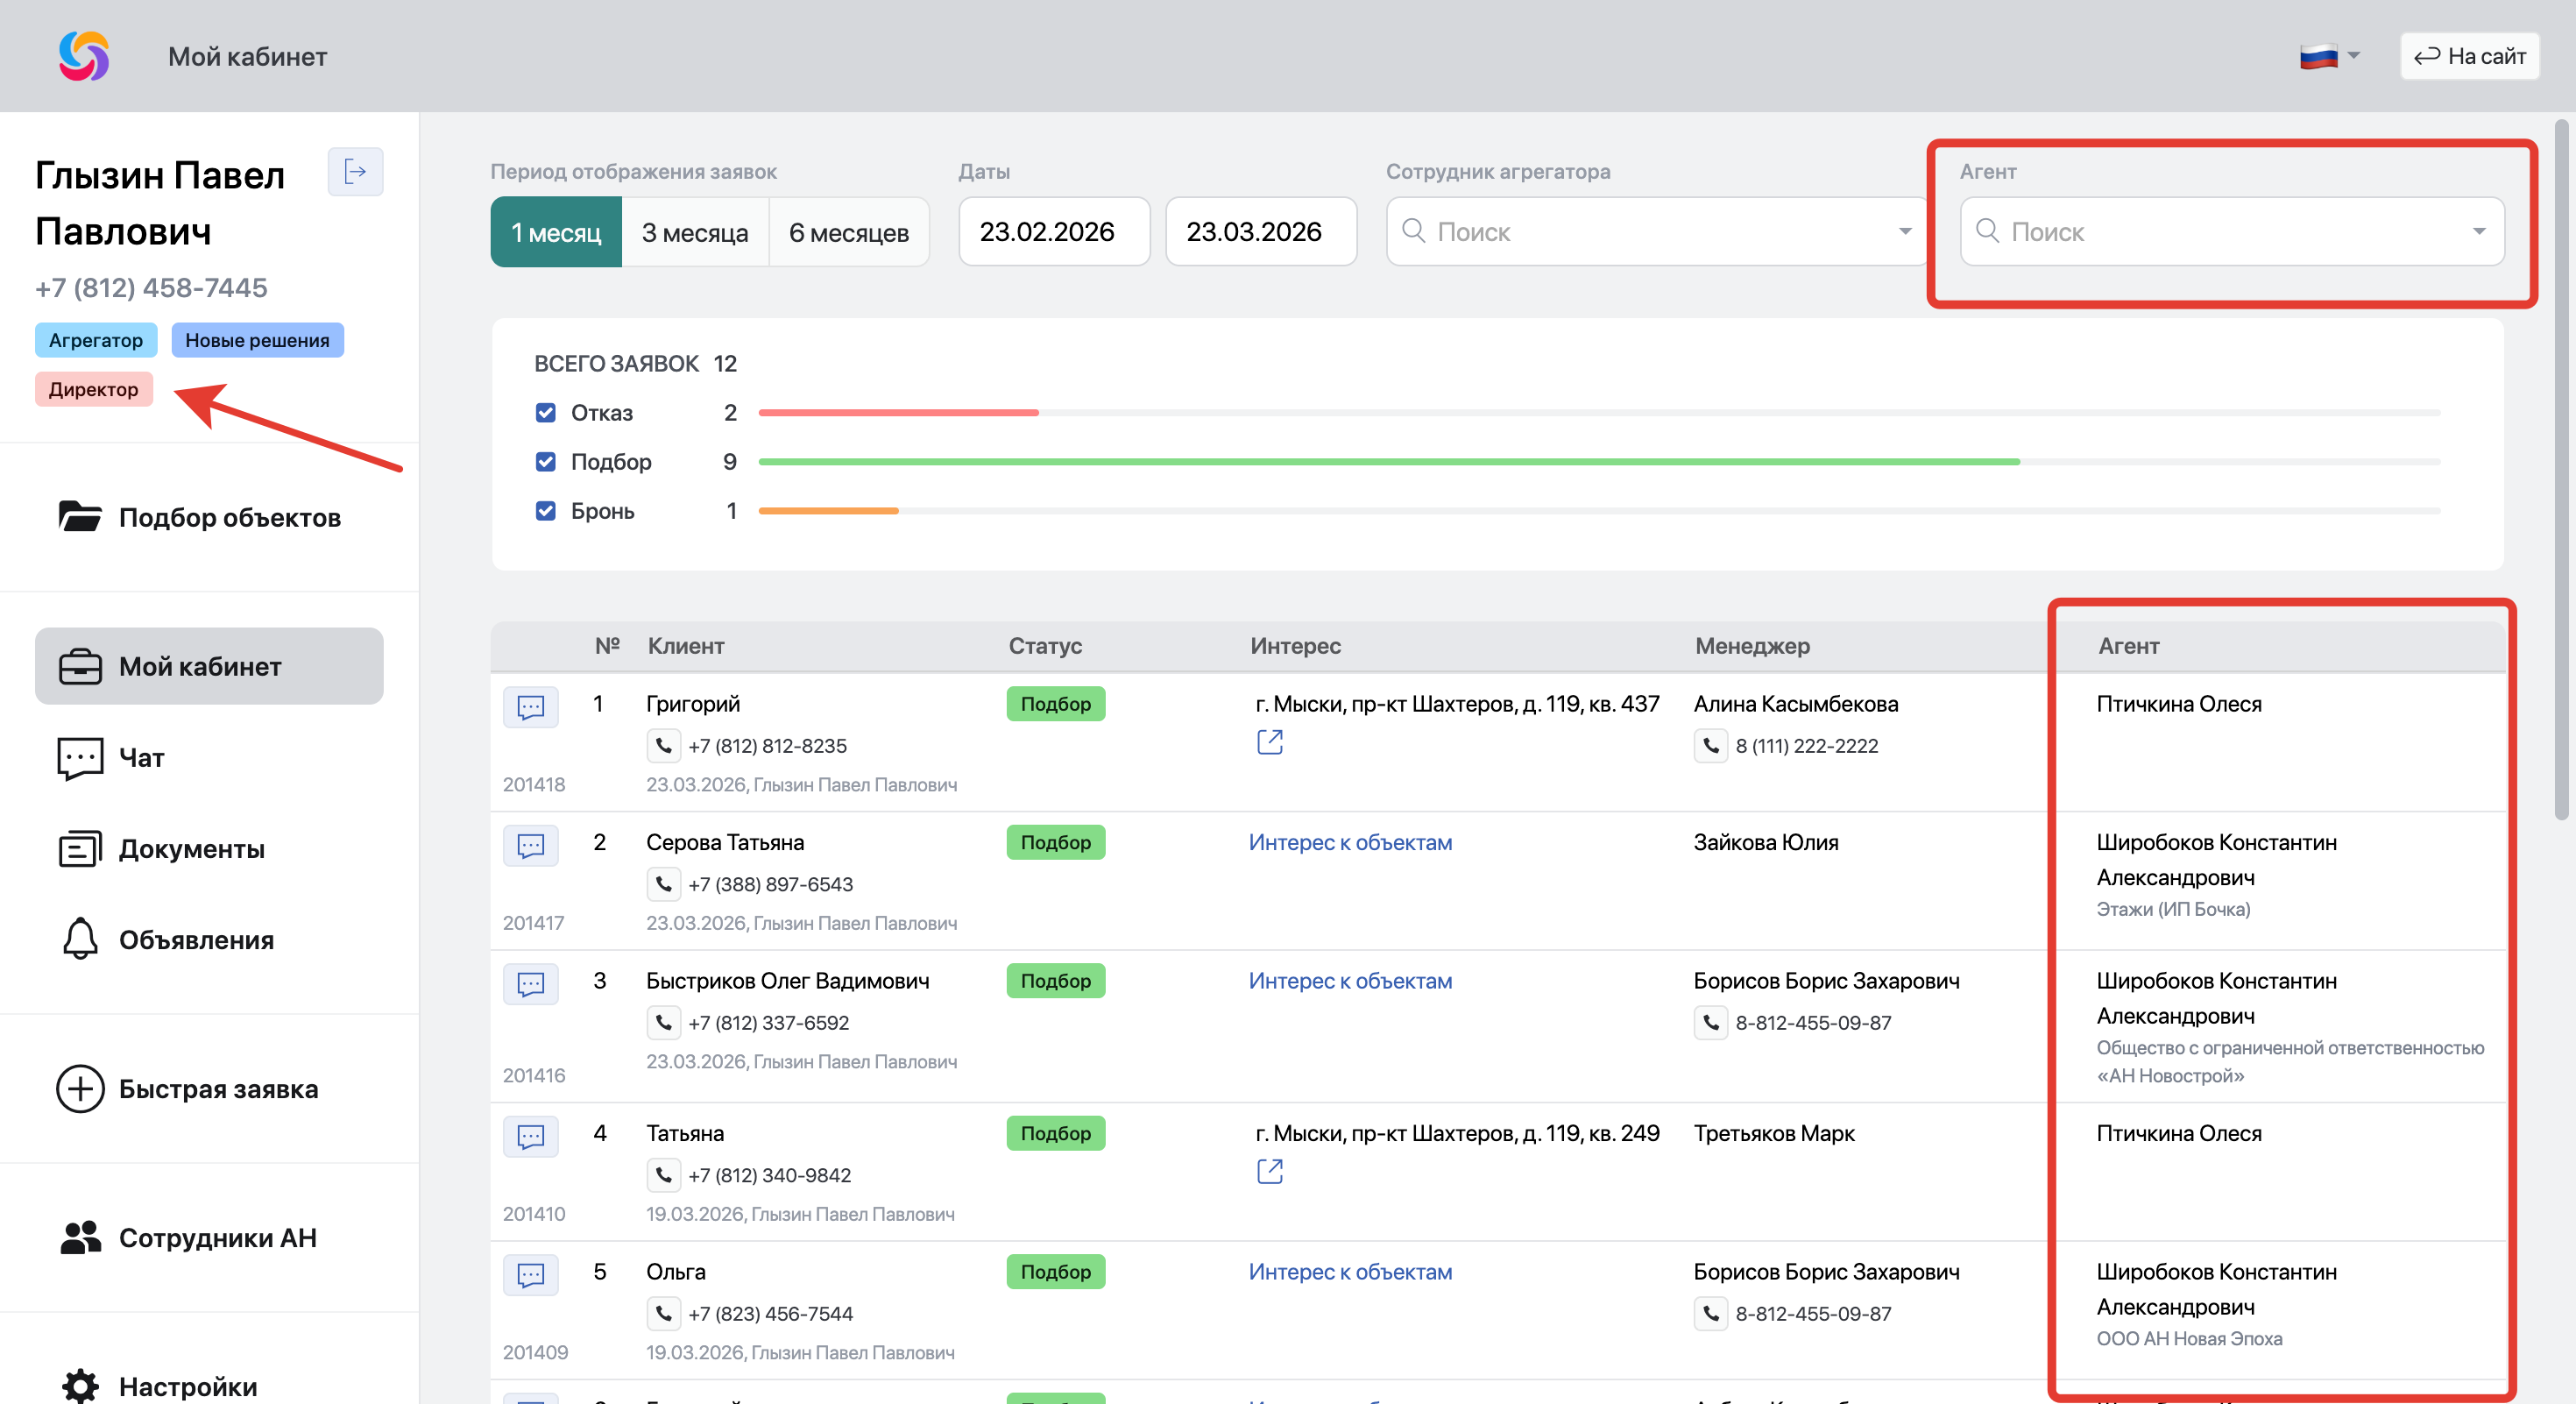The width and height of the screenshot is (2576, 1404).
Task: Toggle the Подбор status checkbox
Action: tap(545, 461)
